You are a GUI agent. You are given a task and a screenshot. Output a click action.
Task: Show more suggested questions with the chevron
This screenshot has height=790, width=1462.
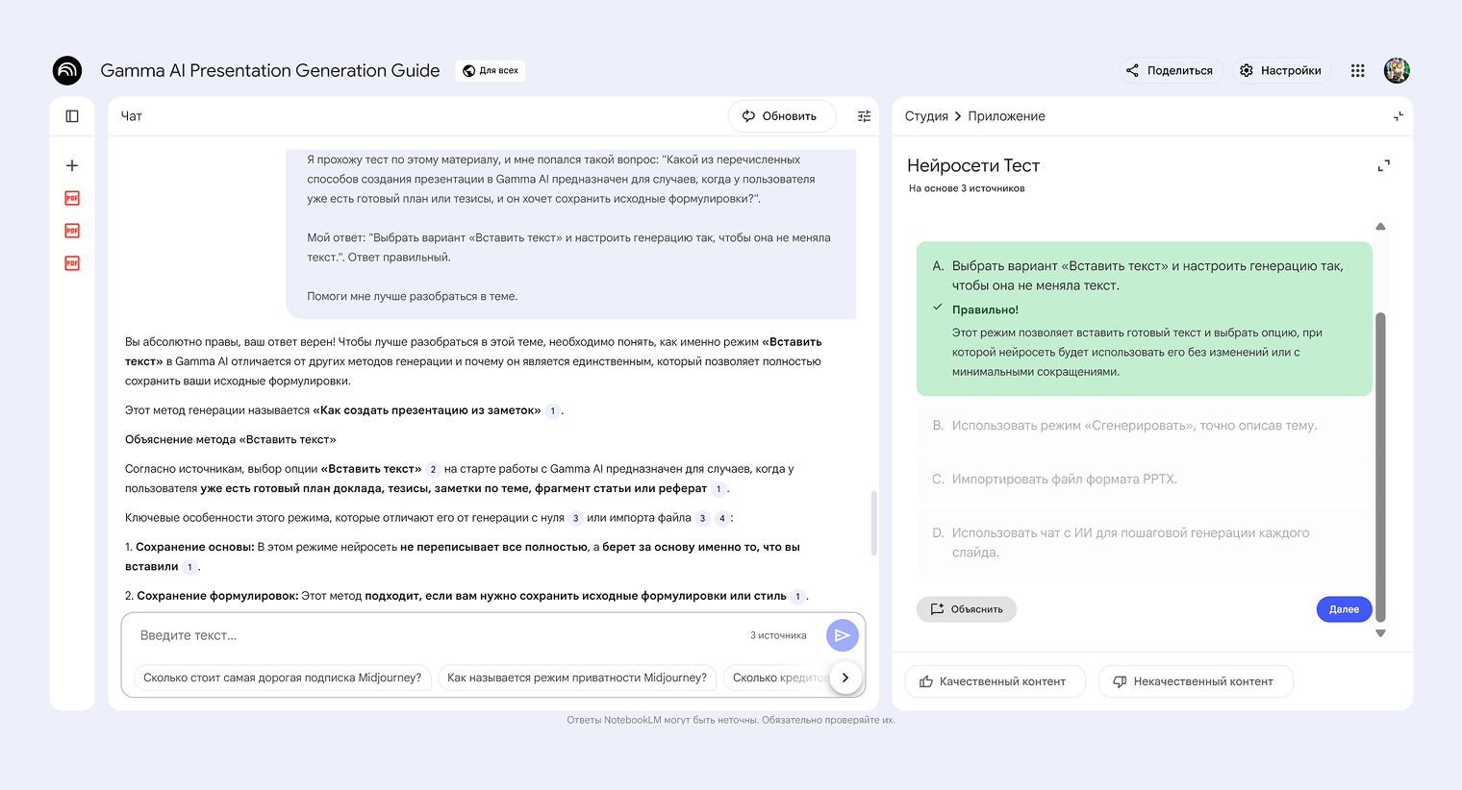click(x=845, y=678)
